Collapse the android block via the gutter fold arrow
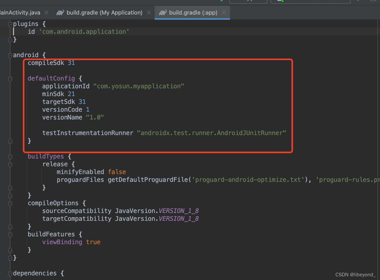This screenshot has height=280, width=380. [10, 55]
